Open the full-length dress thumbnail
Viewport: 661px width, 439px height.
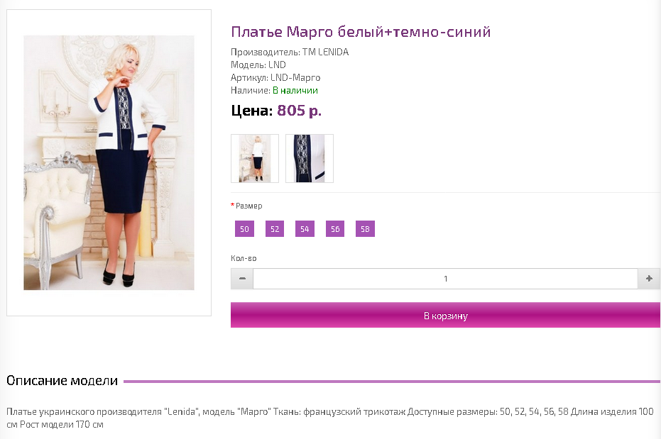coord(255,159)
